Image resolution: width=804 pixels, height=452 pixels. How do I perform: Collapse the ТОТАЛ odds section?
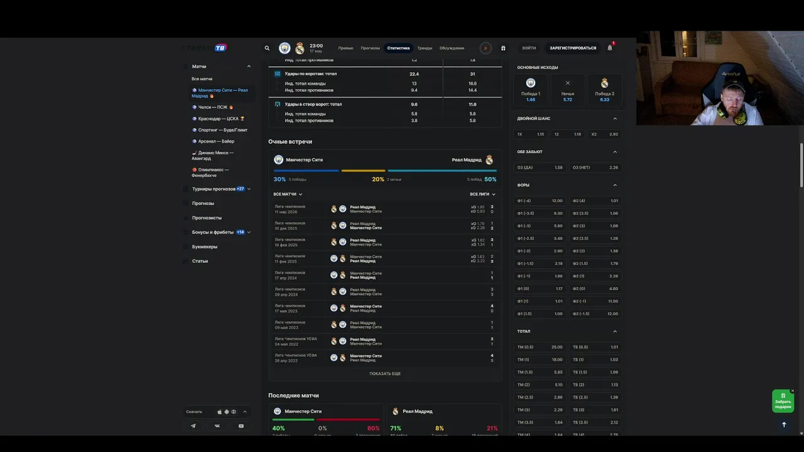[x=615, y=331]
